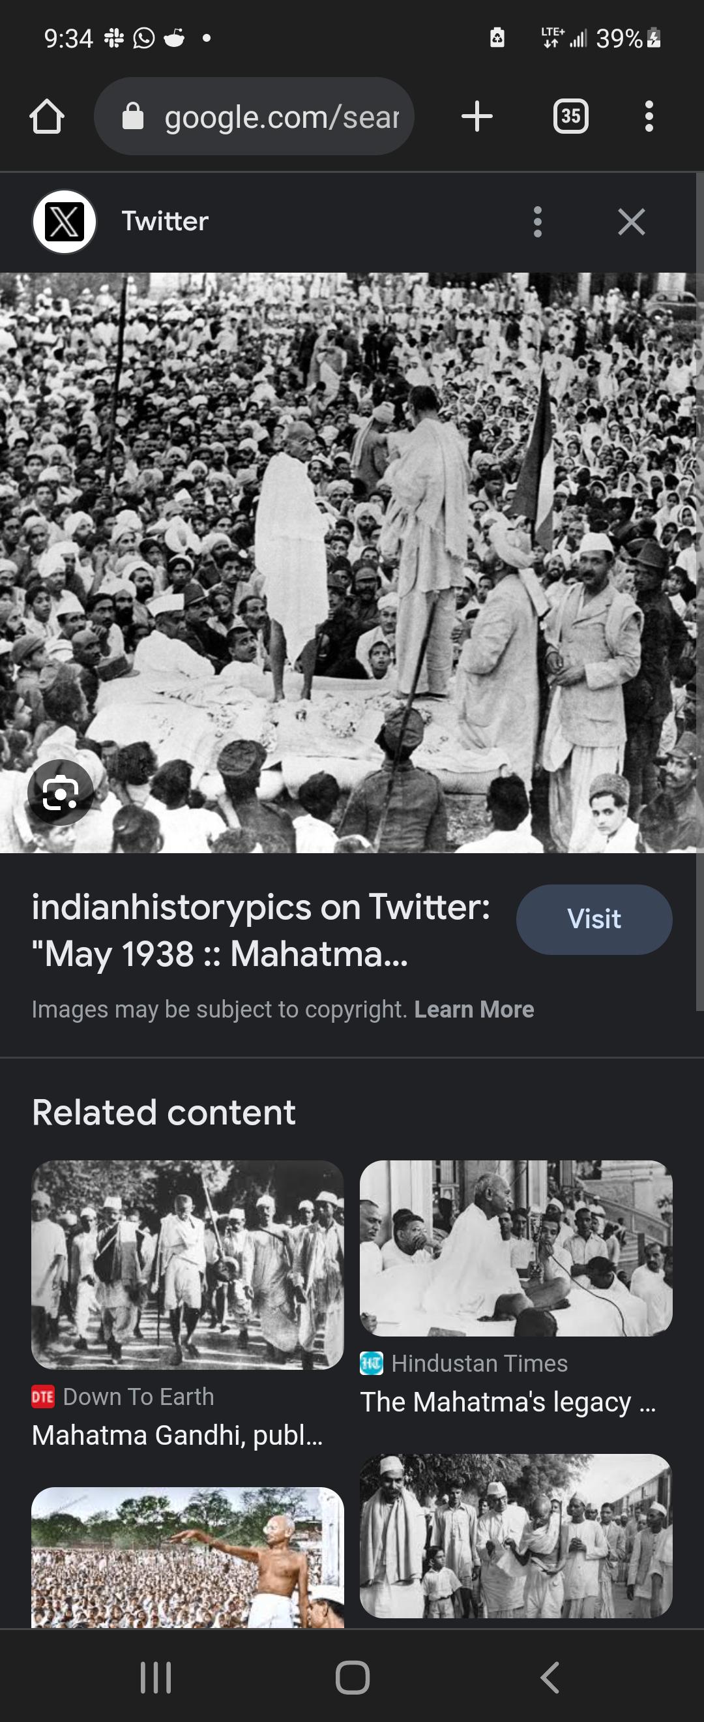Tap the main Gandhi crowd photograph
This screenshot has height=1722, width=704.
click(x=347, y=562)
